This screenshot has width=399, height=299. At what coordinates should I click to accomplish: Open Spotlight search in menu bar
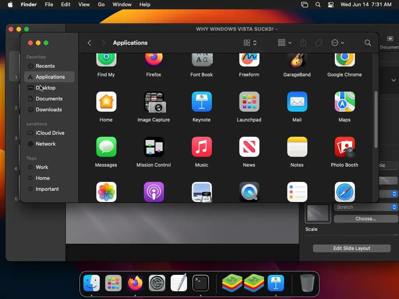[318, 5]
